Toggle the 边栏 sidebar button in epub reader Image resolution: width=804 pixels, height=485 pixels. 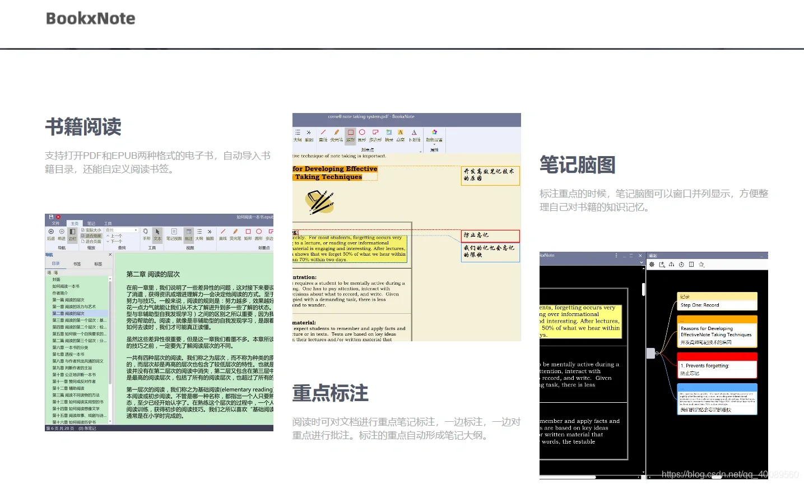72,234
